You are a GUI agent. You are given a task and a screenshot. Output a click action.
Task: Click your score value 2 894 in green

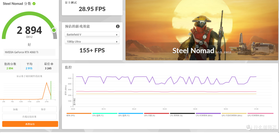(10, 68)
